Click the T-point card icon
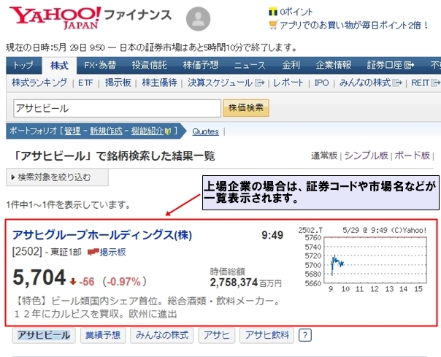The width and height of the screenshot is (441, 357). click(273, 12)
